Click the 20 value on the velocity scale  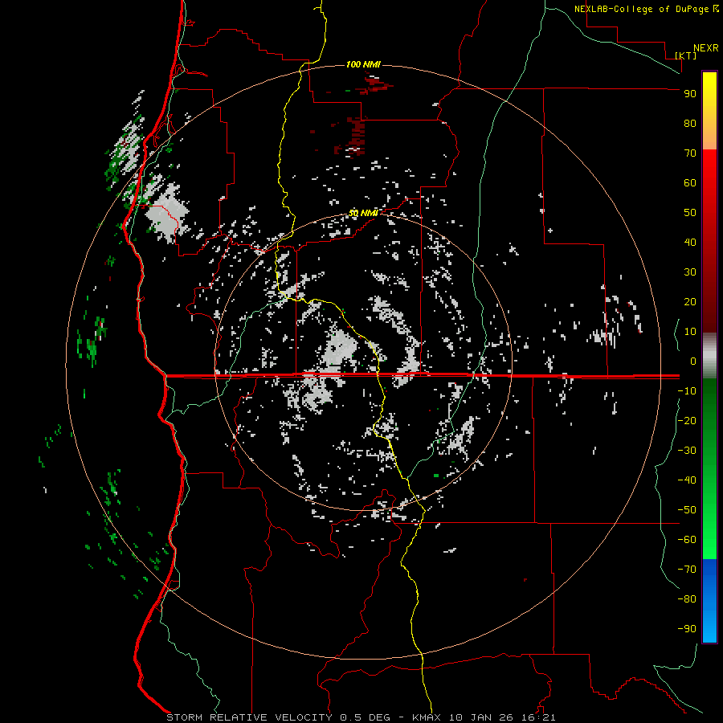pos(690,301)
